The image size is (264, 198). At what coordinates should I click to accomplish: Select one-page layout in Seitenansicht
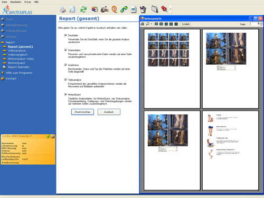click(x=156, y=24)
